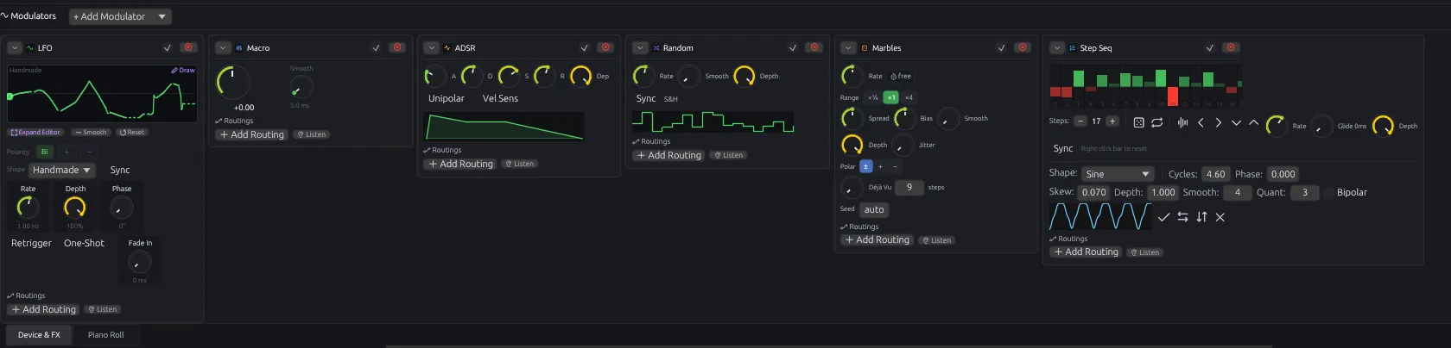The image size is (1451, 348).
Task: Select positive polarity plus in LFO
Action: pos(67,152)
